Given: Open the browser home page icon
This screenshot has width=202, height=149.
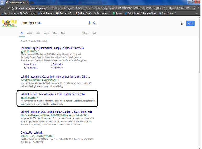Looking at the screenshot, I should pos(13,8).
